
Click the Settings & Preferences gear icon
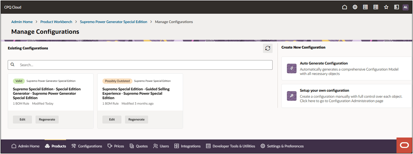[262, 146]
